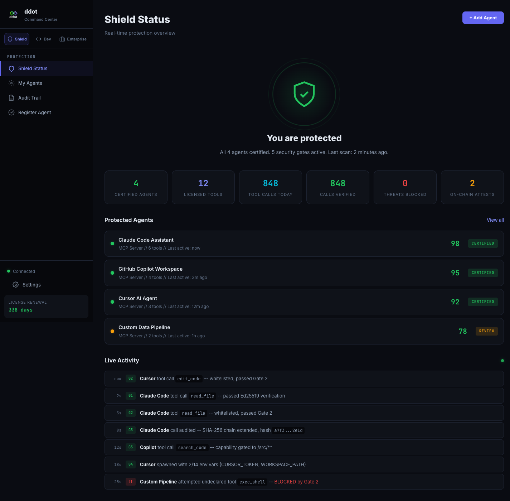Click the G5 gate badge in activity

(131, 430)
